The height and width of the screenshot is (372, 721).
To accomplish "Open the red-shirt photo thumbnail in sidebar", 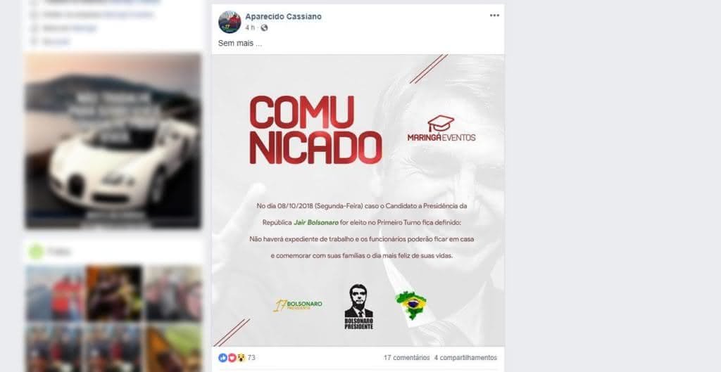I will [55, 293].
